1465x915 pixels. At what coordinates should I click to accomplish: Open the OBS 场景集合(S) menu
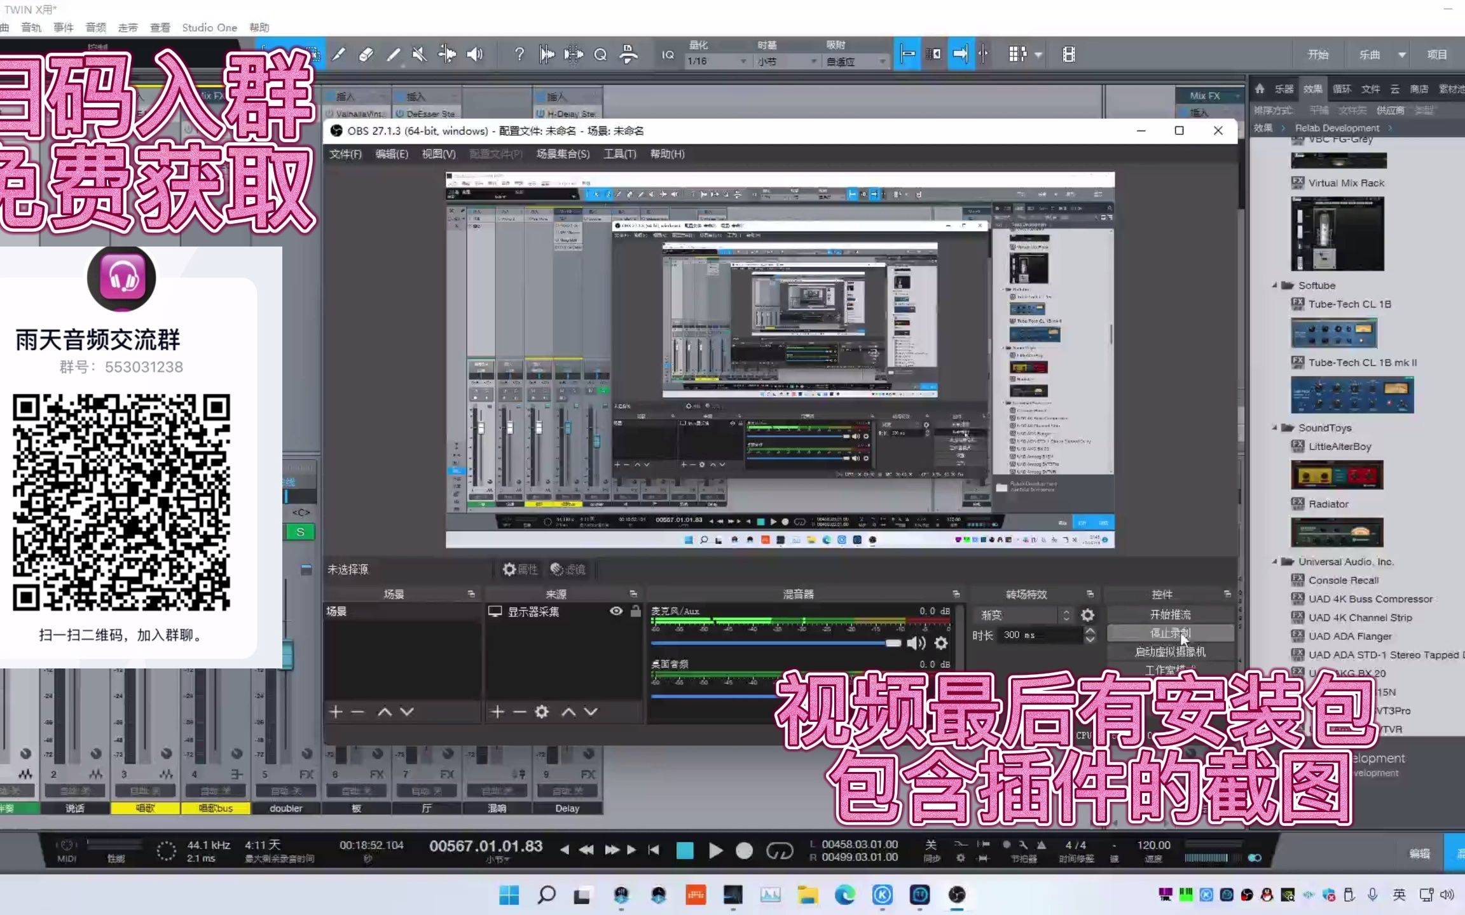(563, 154)
